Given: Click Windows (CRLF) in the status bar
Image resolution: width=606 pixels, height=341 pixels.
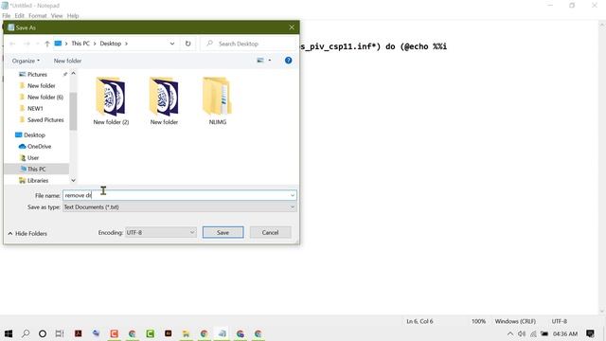Looking at the screenshot, I should click(x=515, y=321).
